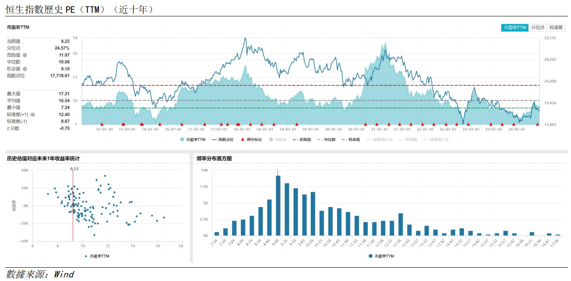Select the histogram bar labeled 10.08
Screen dimensions: 571x281
click(313, 214)
